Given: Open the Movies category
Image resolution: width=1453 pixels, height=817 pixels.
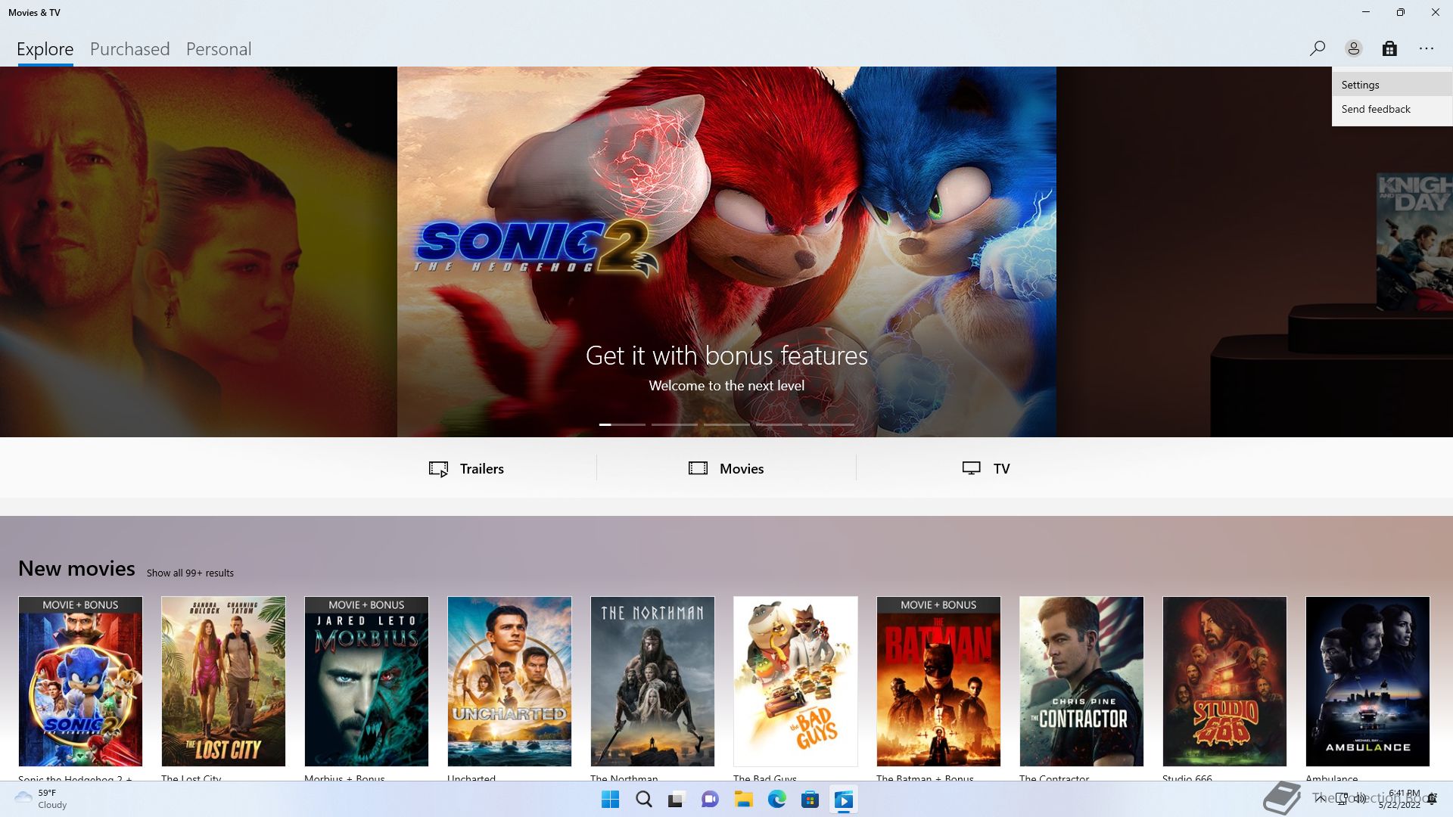Looking at the screenshot, I should [x=726, y=468].
